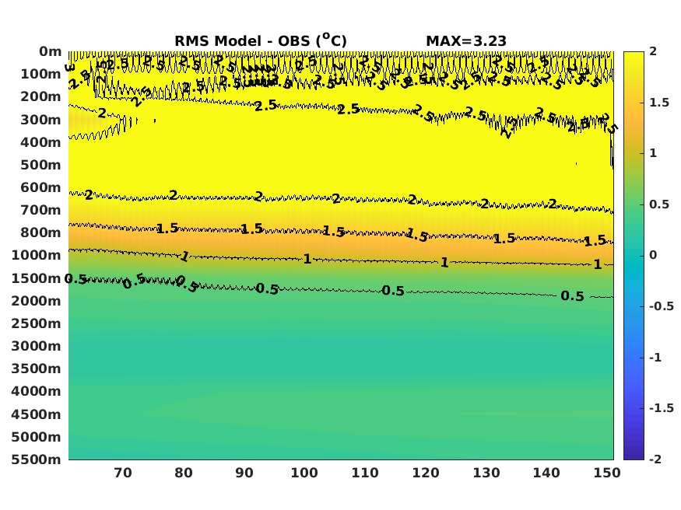This screenshot has width=681, height=510.
Task: Click the '130' x-axis tick label
Action: (x=486, y=473)
